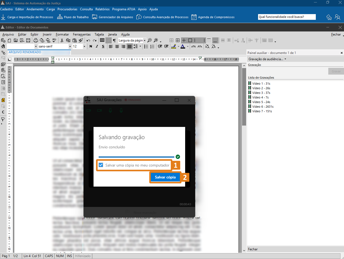Open the Formatar menu
344x259 pixels.
pyautogui.click(x=62, y=34)
